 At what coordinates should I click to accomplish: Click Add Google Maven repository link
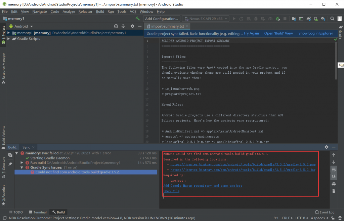coord(203,186)
